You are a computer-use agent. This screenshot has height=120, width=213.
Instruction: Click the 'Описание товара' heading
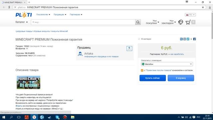pyautogui.click(x=27, y=70)
